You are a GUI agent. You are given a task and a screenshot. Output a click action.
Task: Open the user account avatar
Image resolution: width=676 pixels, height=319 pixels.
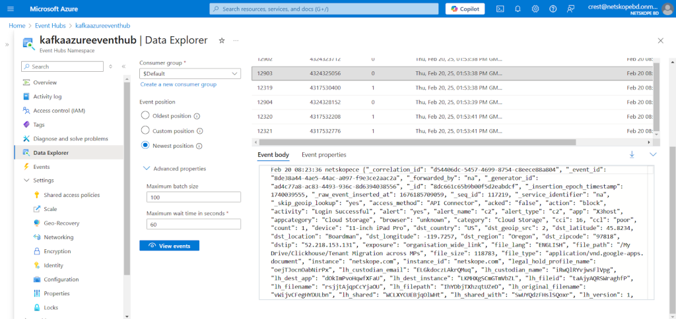667,9
